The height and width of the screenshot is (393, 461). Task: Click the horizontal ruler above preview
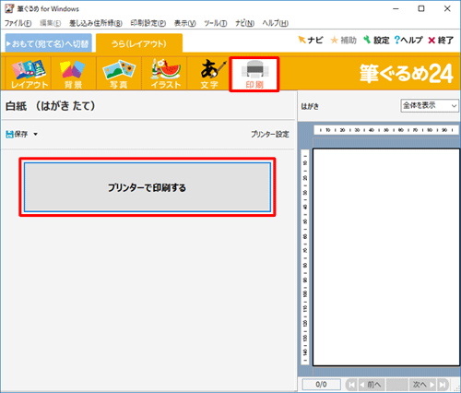click(386, 130)
